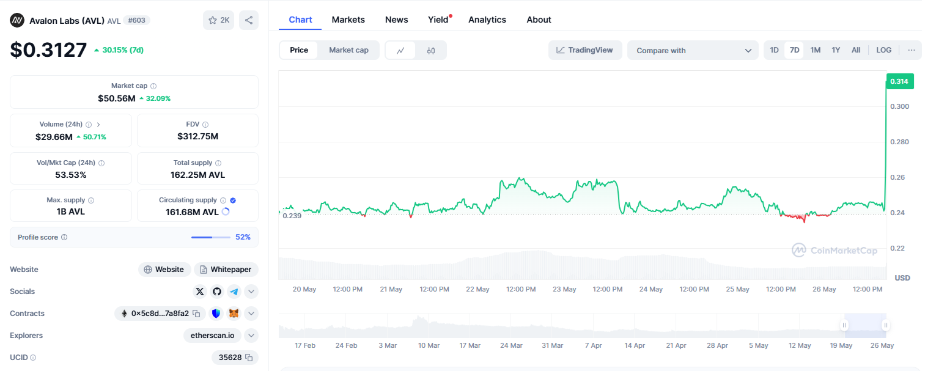Open the Telegram social icon
Image resolution: width=947 pixels, height=371 pixels.
click(234, 292)
